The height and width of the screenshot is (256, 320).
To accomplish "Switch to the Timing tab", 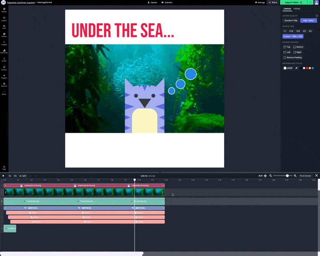I will 297,8.
